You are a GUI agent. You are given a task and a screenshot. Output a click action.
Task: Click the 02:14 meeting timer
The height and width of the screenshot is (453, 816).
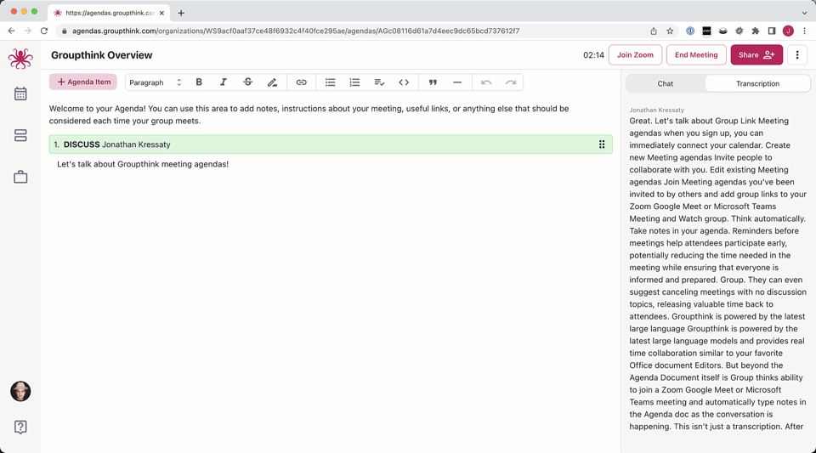click(593, 54)
